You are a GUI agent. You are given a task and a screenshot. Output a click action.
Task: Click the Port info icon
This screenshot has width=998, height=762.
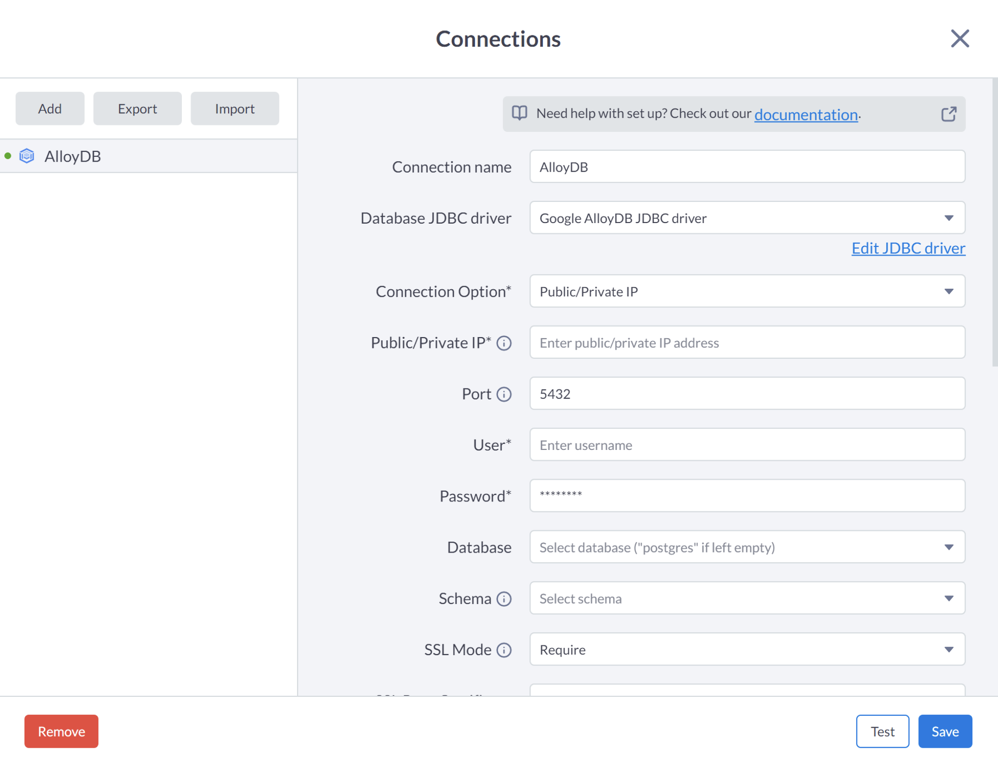coord(504,394)
